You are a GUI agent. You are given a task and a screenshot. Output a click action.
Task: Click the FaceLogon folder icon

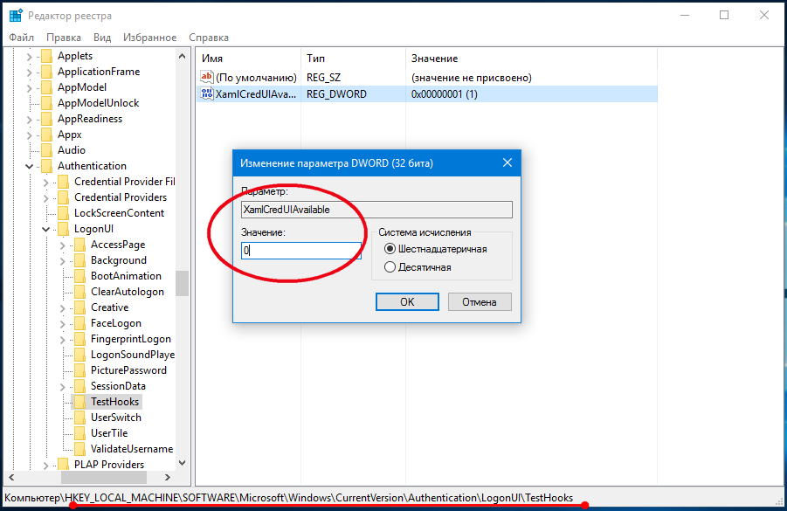pos(79,323)
